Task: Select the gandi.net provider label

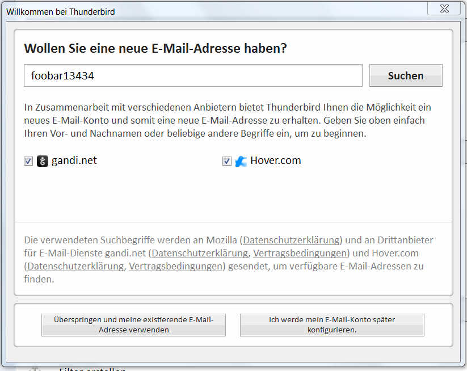Action: tap(74, 161)
